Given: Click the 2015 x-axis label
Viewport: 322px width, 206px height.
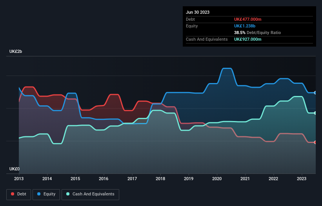Looking at the screenshot, I should pos(75,179).
